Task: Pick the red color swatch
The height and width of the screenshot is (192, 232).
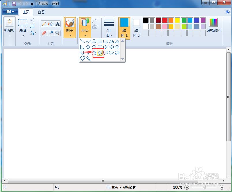Action: tap(165, 20)
